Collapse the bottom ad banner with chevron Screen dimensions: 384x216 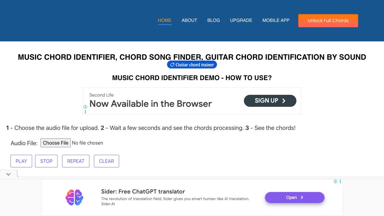8,174
